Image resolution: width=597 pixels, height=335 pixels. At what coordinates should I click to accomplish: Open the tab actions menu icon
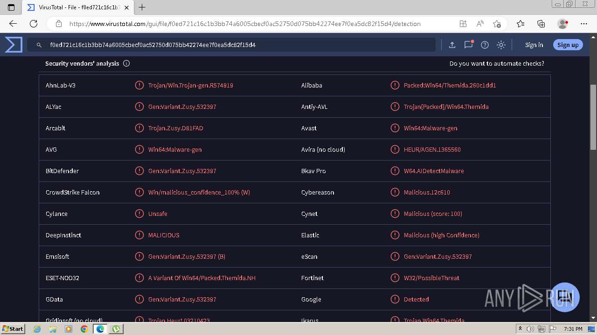pos(11,7)
